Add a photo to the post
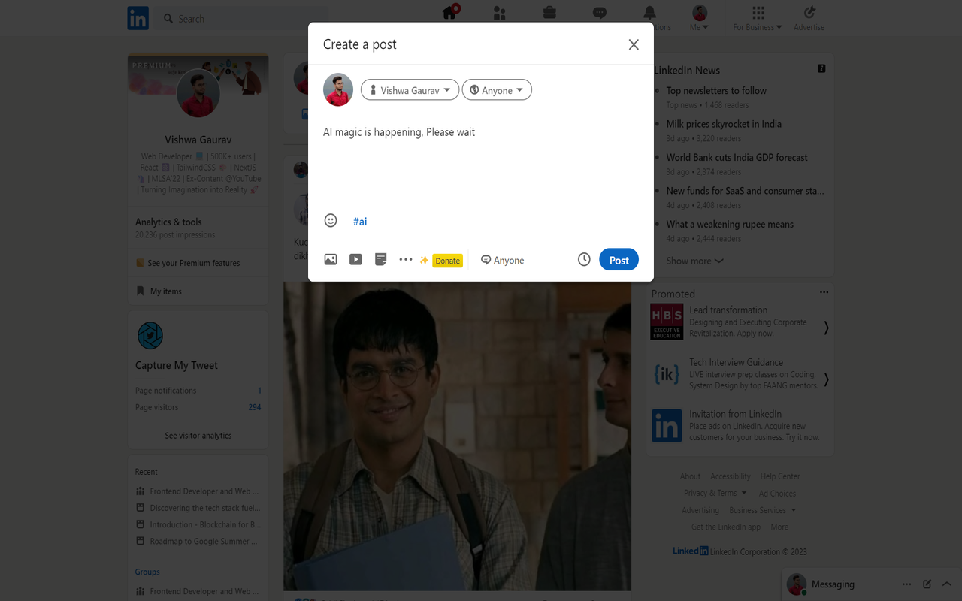962x601 pixels. (x=331, y=259)
